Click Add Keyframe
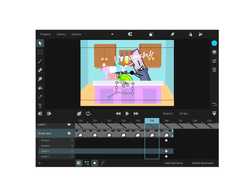The width and height of the screenshot is (252, 178). click(174, 163)
